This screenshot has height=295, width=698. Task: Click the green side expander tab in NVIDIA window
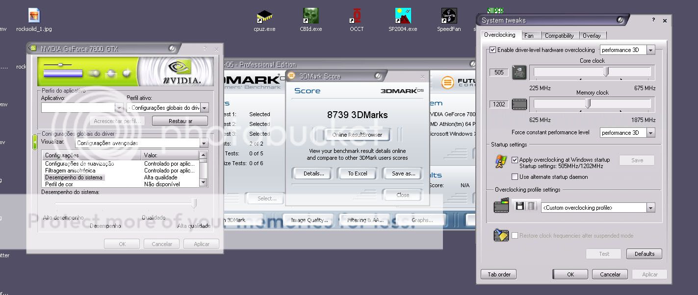pos(35,142)
